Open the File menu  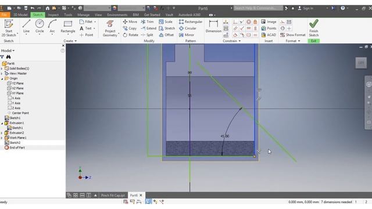point(5,15)
